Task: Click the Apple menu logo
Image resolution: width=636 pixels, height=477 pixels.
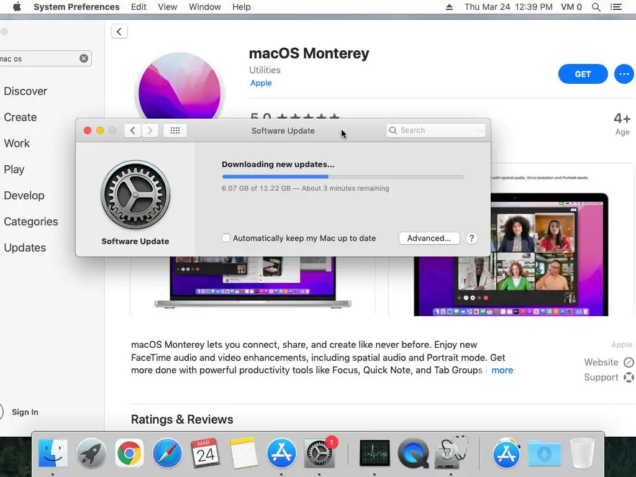Action: click(x=17, y=7)
